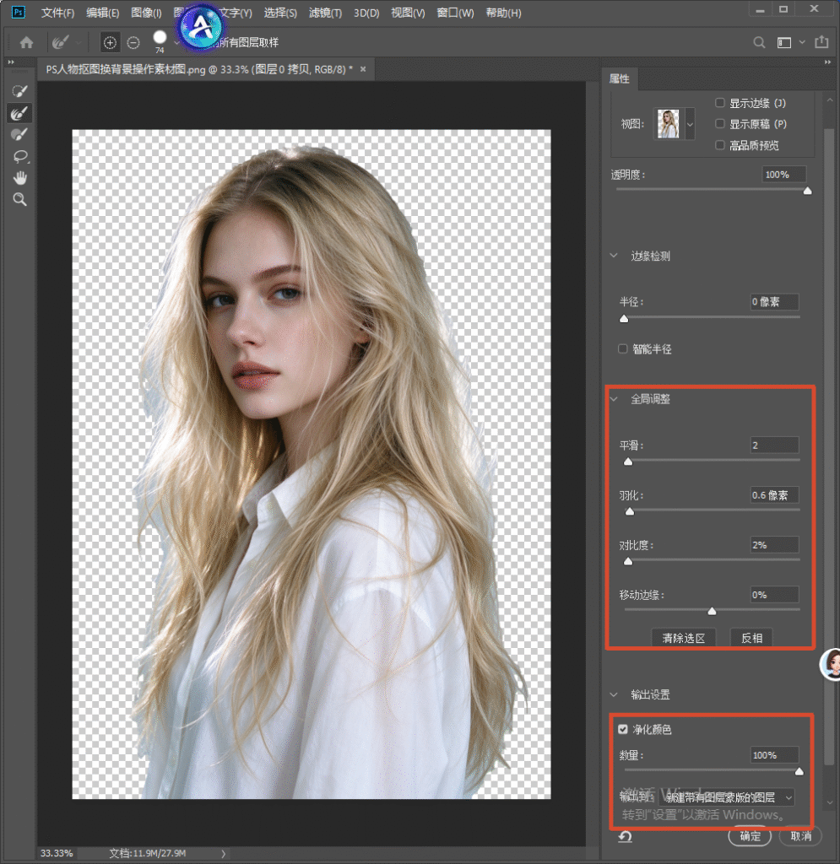Open the search icon at top right
The width and height of the screenshot is (840, 864).
click(759, 42)
